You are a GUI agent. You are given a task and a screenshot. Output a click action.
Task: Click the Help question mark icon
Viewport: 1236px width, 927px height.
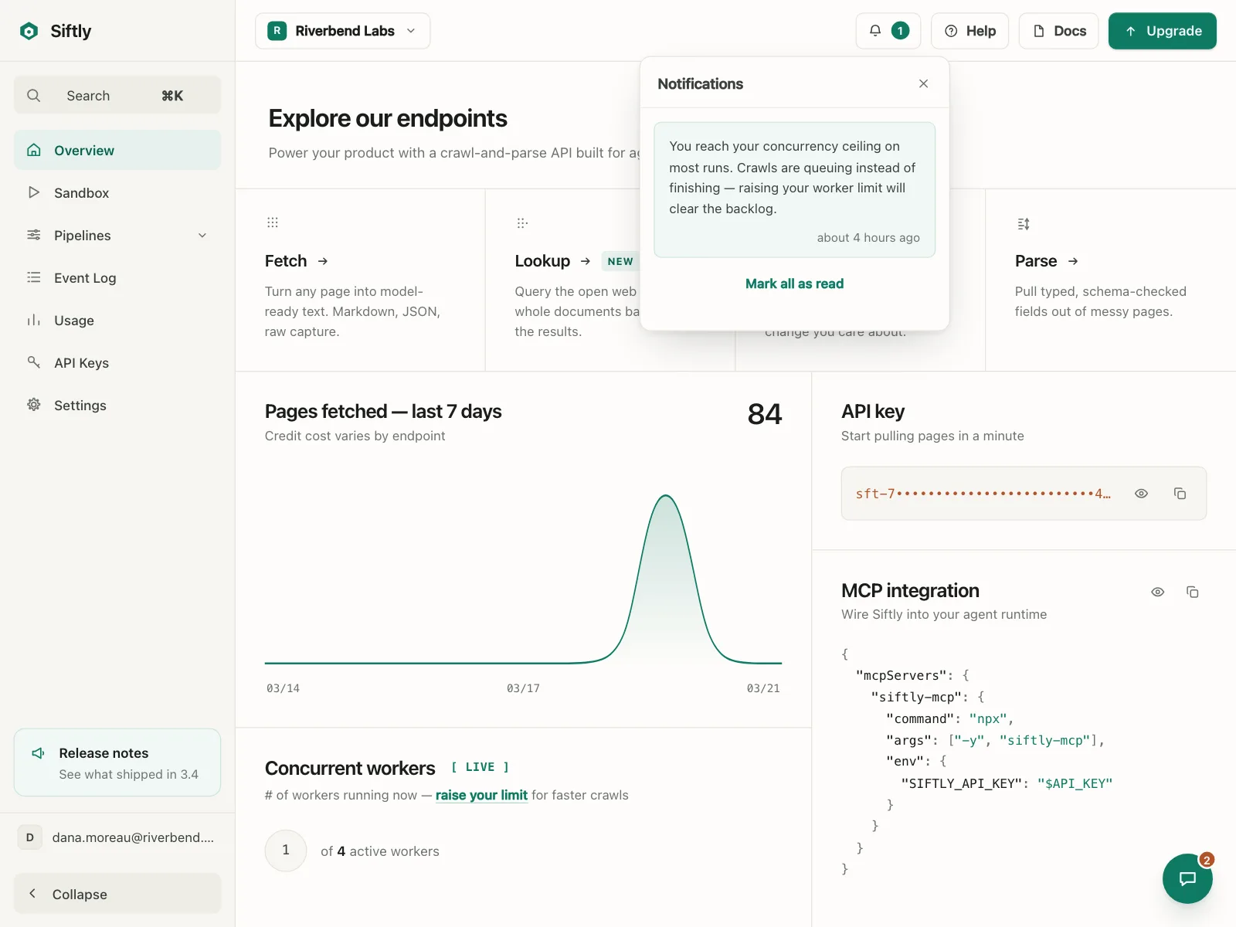(x=951, y=31)
